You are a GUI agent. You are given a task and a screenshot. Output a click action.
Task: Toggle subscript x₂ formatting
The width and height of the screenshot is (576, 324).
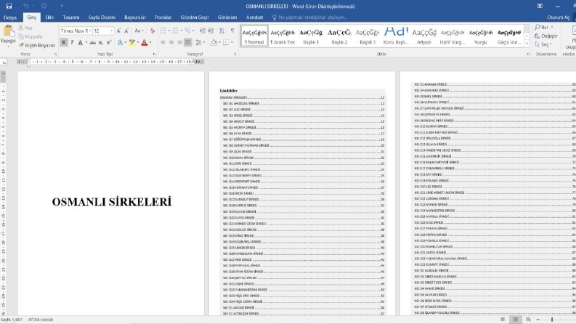tap(101, 43)
